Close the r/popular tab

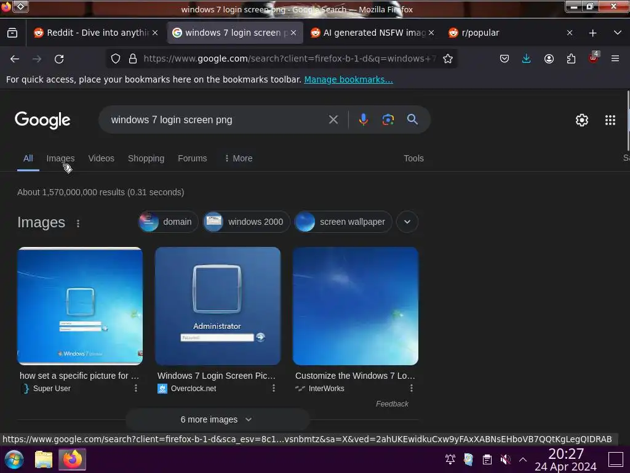coord(569,33)
